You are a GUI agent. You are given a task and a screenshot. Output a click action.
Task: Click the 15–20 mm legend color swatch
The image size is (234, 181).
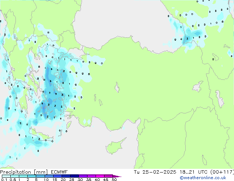click(57, 176)
